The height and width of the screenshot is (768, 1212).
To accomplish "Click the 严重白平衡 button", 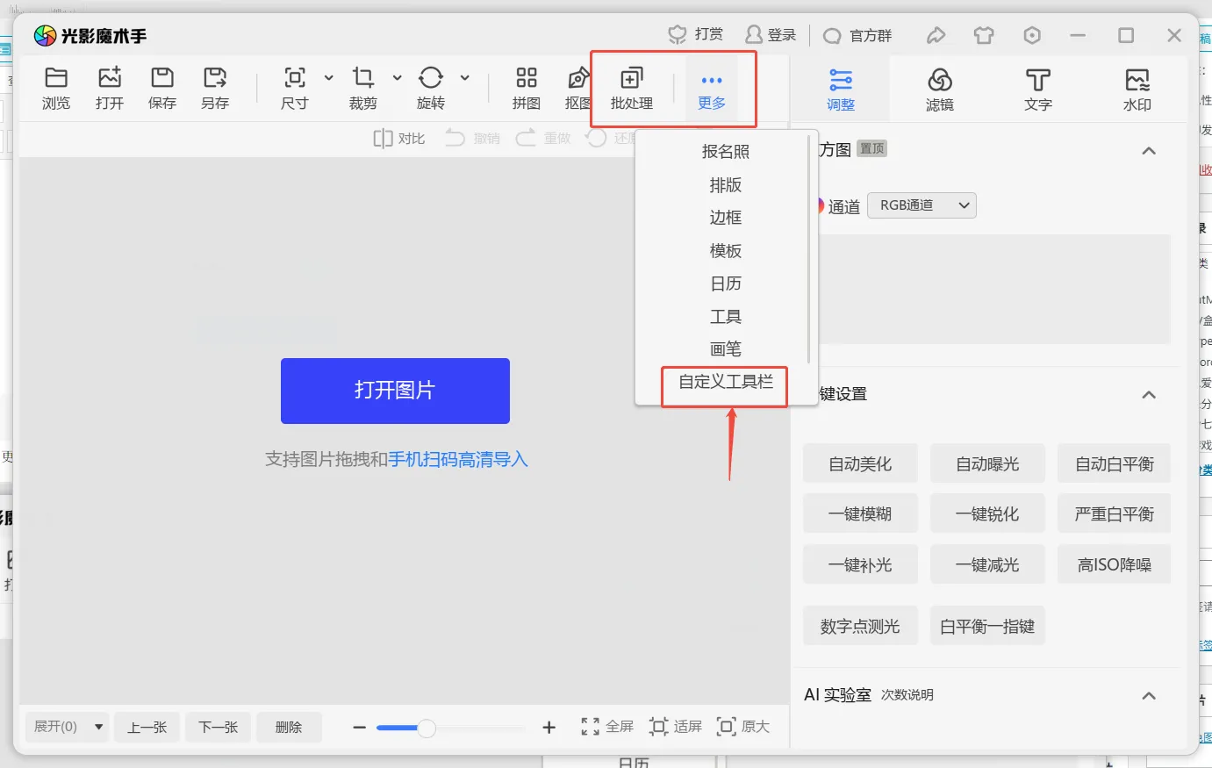I will pyautogui.click(x=1115, y=513).
